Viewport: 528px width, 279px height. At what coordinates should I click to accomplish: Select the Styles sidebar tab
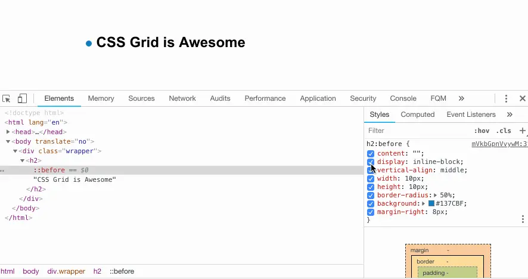[380, 114]
